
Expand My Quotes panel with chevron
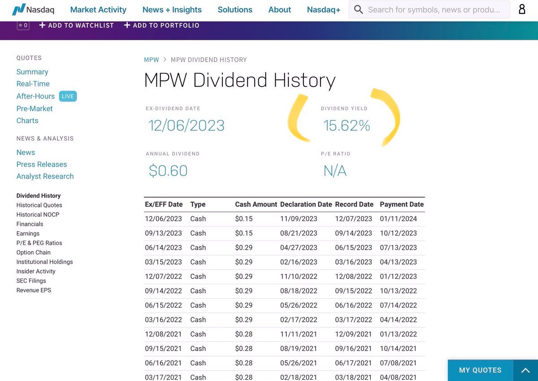tap(525, 370)
